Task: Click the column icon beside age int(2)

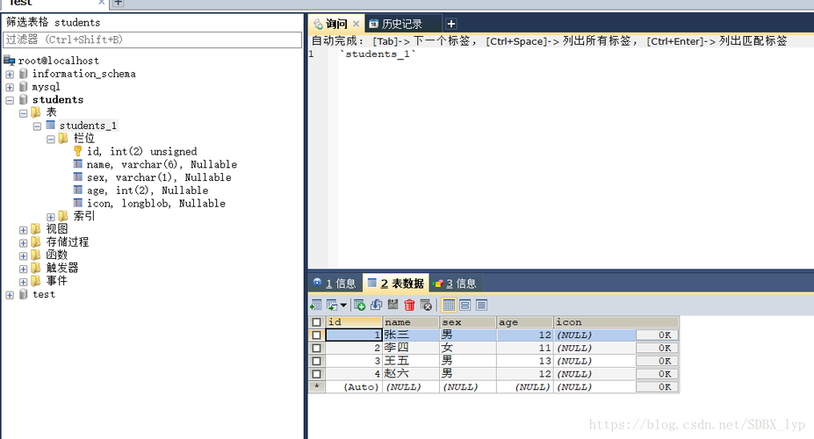Action: pos(78,190)
